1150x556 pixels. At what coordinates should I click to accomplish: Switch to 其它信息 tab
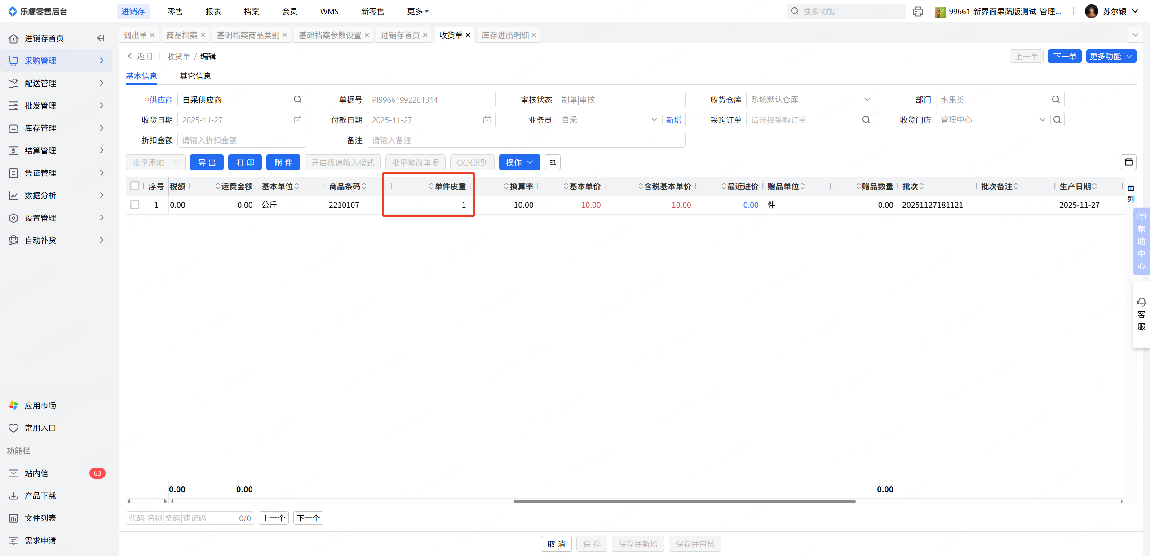click(x=195, y=76)
